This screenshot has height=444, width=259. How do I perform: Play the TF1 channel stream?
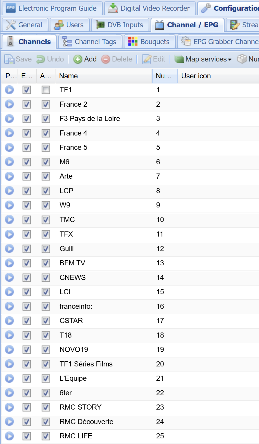click(9, 90)
